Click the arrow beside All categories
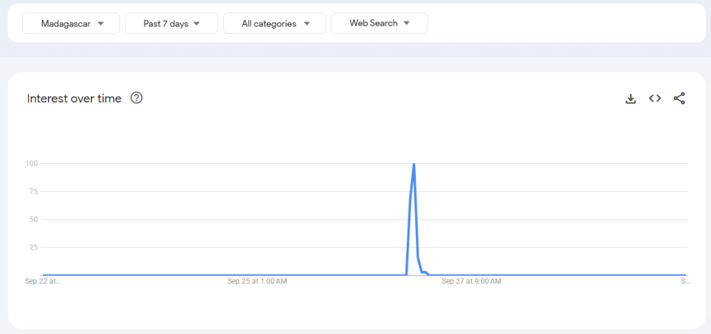The height and width of the screenshot is (334, 711). 307,24
